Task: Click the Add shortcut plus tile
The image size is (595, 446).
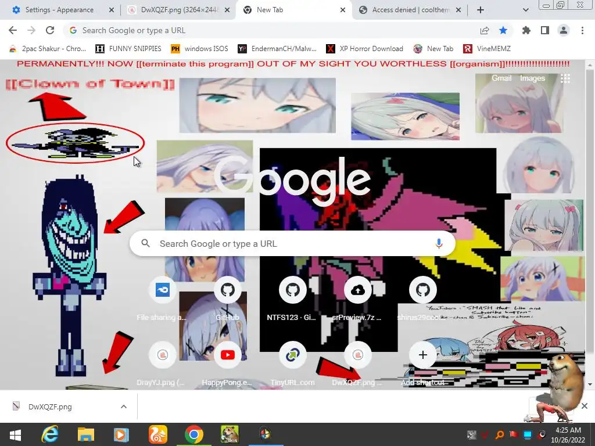Action: [x=423, y=364]
